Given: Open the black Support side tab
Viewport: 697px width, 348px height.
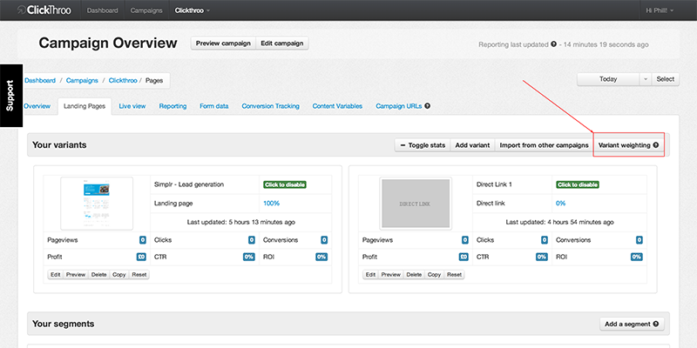Looking at the screenshot, I should pos(10,95).
